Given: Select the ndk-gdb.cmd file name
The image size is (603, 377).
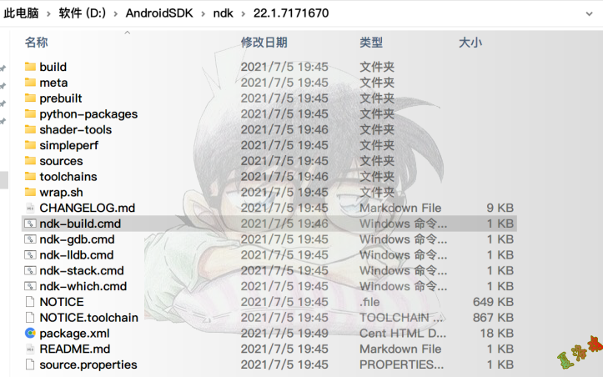Looking at the screenshot, I should (x=77, y=239).
